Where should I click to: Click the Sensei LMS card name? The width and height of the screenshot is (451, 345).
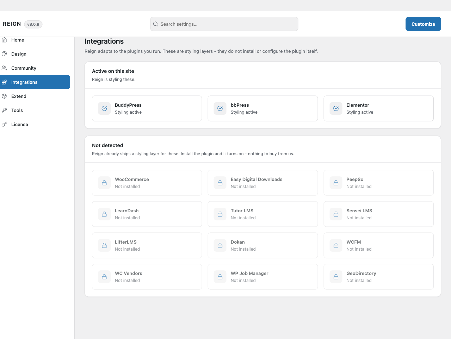point(359,211)
